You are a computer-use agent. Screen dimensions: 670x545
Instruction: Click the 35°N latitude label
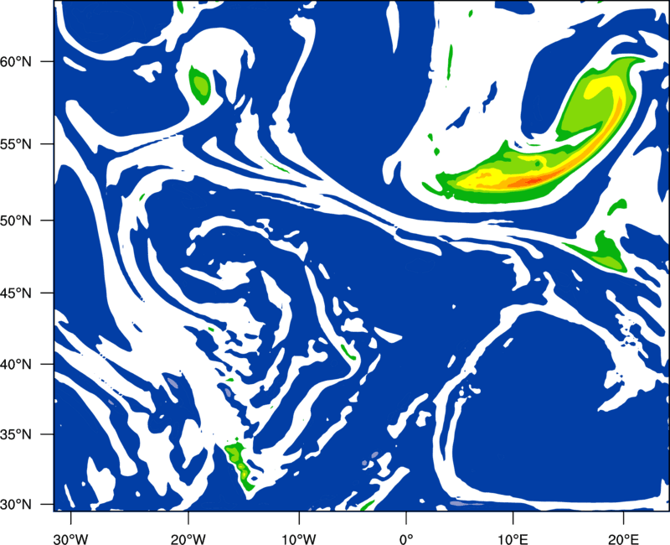pyautogui.click(x=16, y=434)
